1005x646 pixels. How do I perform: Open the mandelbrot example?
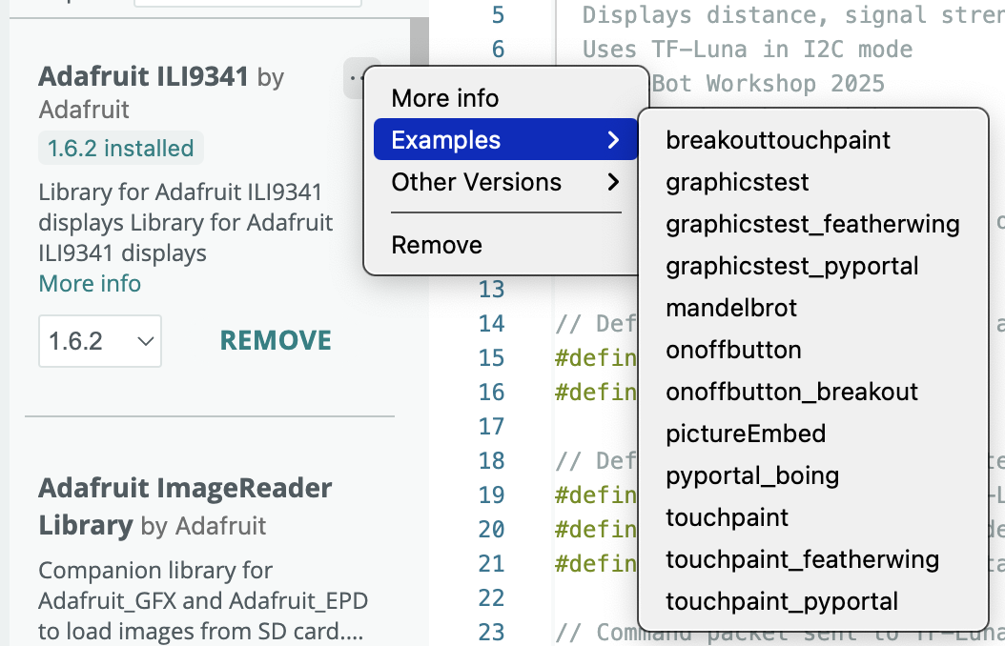[731, 308]
